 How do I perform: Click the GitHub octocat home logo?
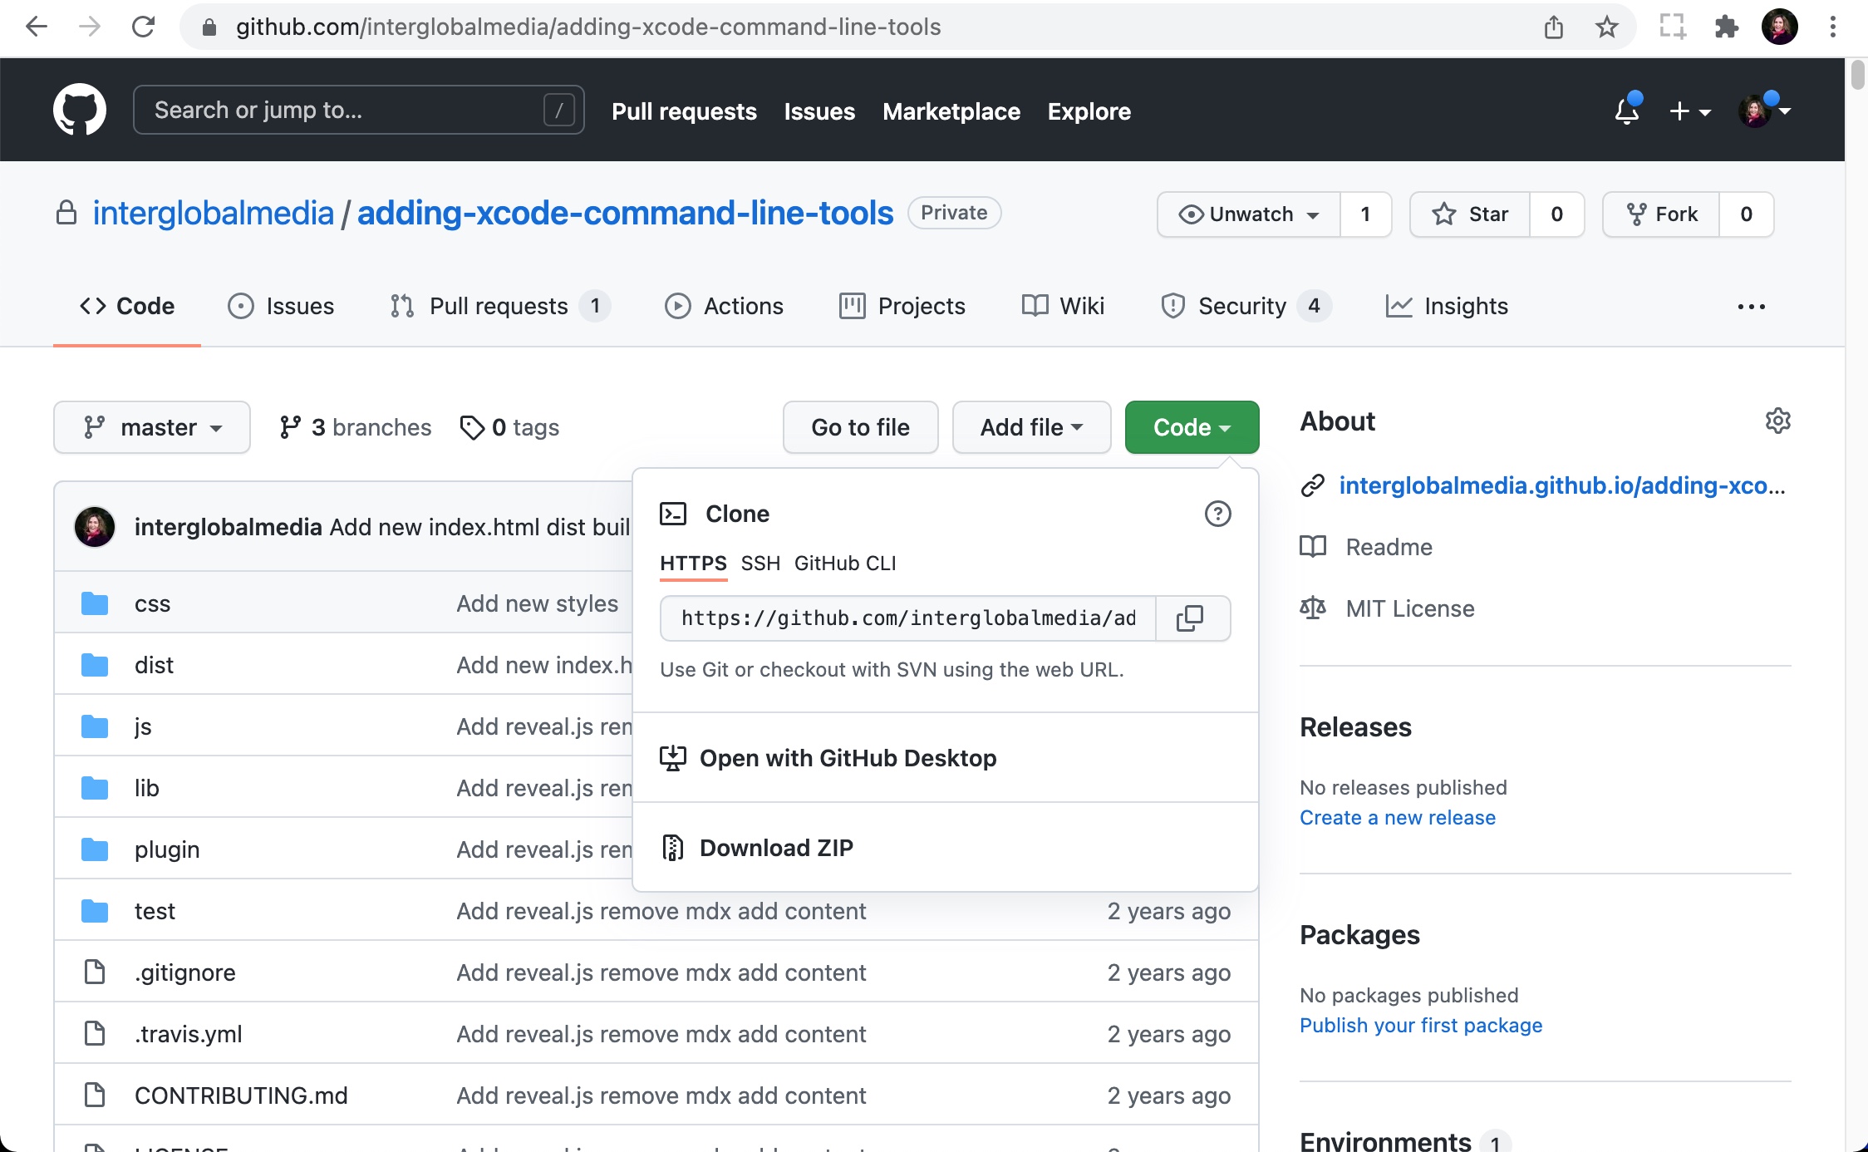tap(81, 109)
